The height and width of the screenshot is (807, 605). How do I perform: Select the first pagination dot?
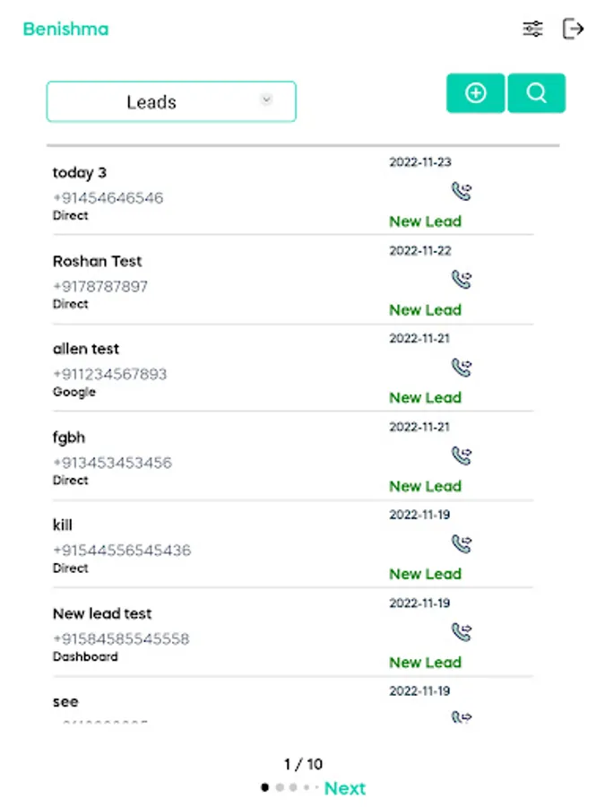pyautogui.click(x=264, y=787)
